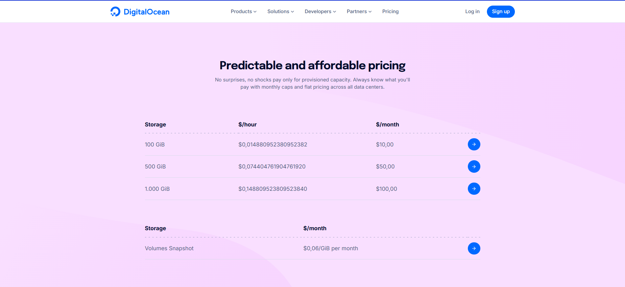Open the Partners dropdown menu
Viewport: 625px width, 287px height.
click(359, 11)
